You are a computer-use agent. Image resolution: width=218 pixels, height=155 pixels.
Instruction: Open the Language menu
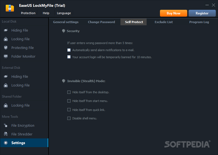click(x=64, y=13)
